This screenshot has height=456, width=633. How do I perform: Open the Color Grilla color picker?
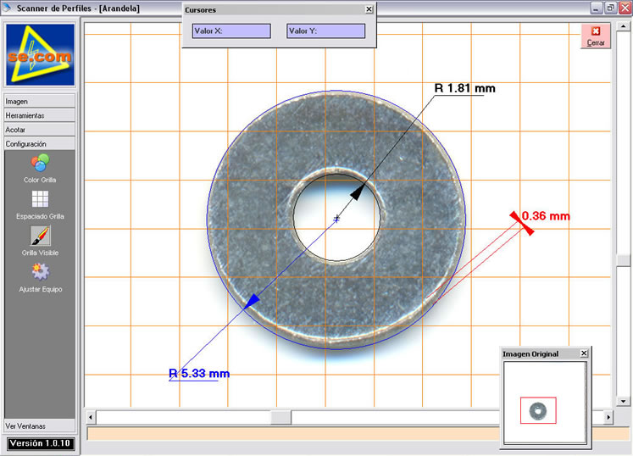click(40, 162)
